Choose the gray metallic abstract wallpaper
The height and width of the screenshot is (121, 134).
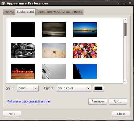coord(54,71)
